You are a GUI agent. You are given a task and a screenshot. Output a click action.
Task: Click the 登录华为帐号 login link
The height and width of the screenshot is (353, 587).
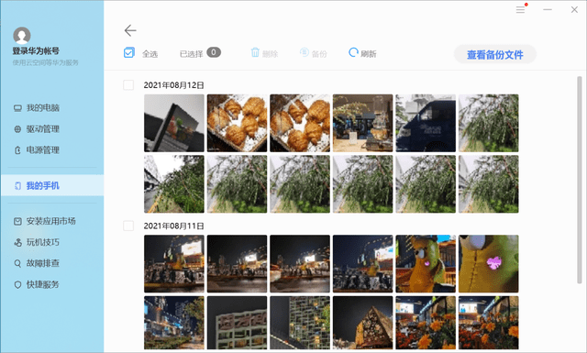36,51
